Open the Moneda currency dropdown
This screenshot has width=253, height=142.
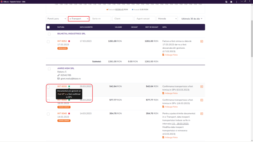167,19
